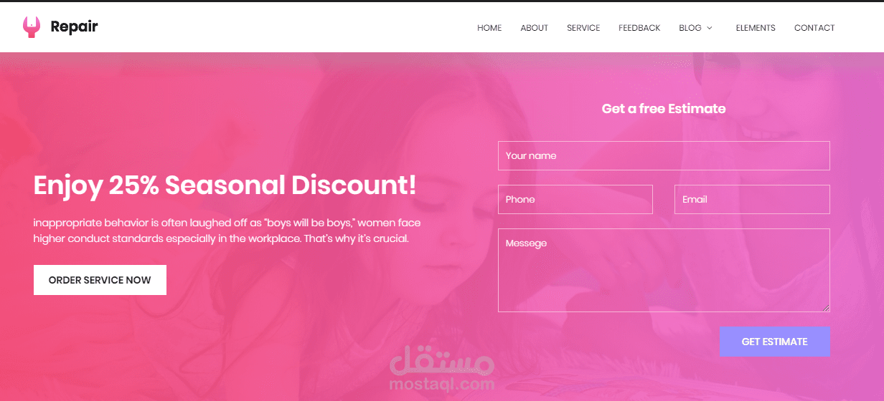Open the HOME menu item
Viewport: 884px width, 401px height.
point(489,28)
